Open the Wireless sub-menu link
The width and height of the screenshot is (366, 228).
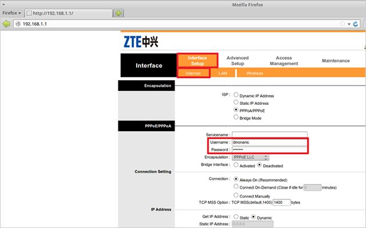[x=254, y=73]
